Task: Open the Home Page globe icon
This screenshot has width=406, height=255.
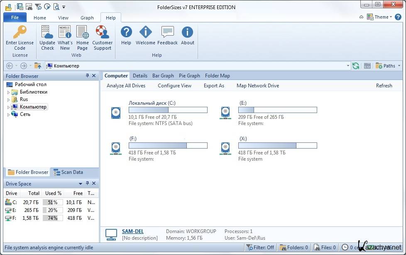Action: 82,32
